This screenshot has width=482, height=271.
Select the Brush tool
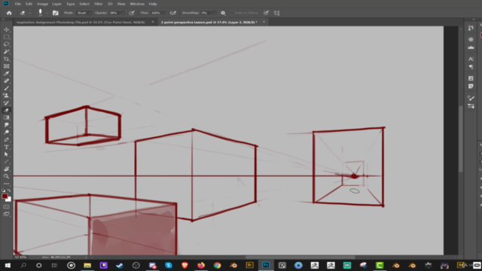pyautogui.click(x=6, y=89)
